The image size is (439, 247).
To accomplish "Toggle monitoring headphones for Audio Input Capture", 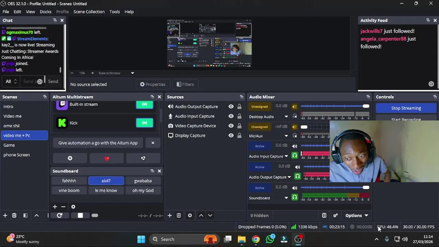I will pos(295,155).
